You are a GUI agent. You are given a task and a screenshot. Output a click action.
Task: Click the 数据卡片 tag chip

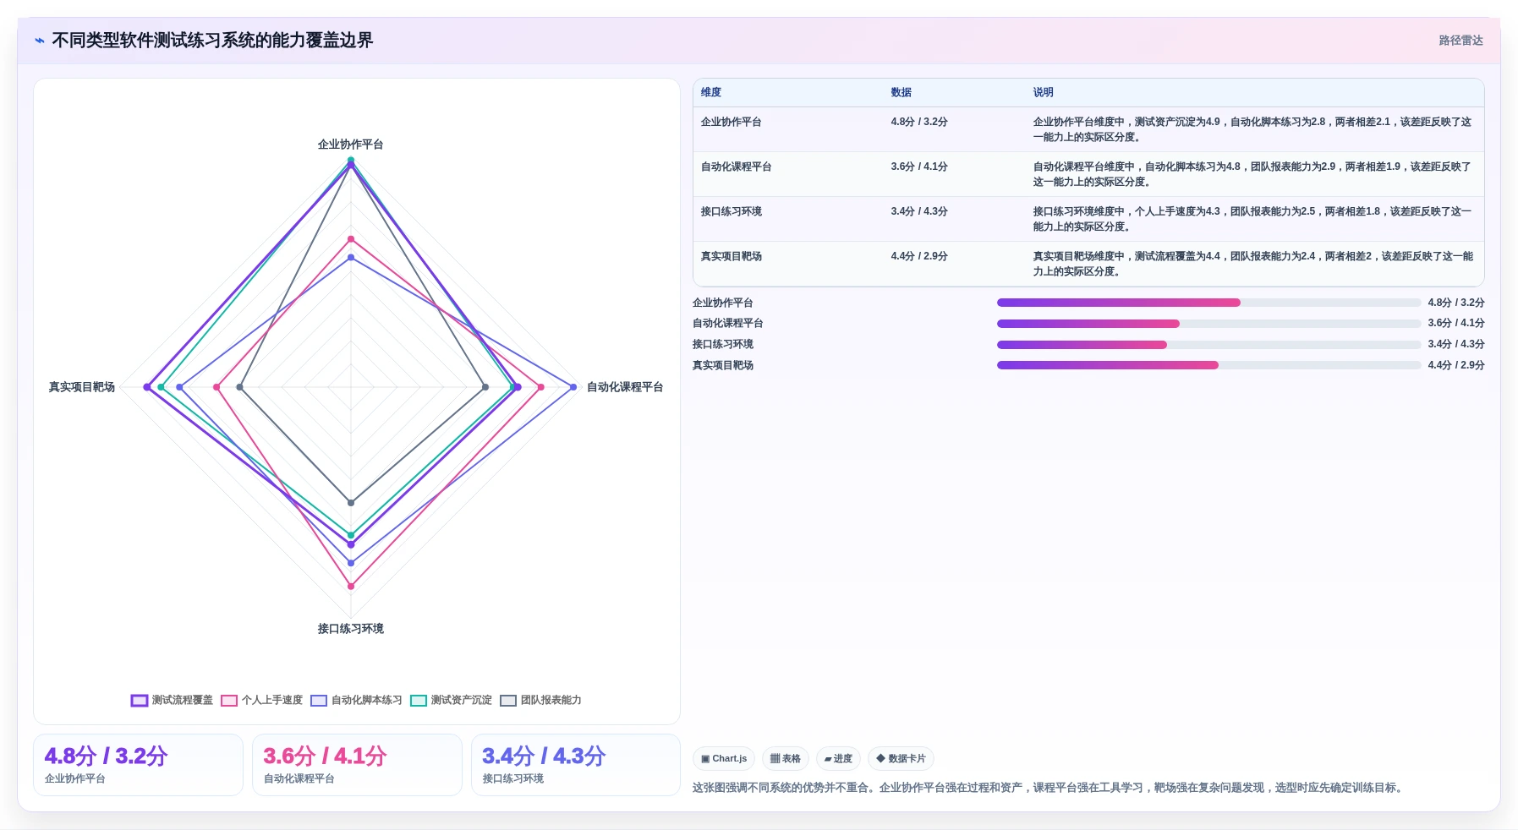coord(901,758)
